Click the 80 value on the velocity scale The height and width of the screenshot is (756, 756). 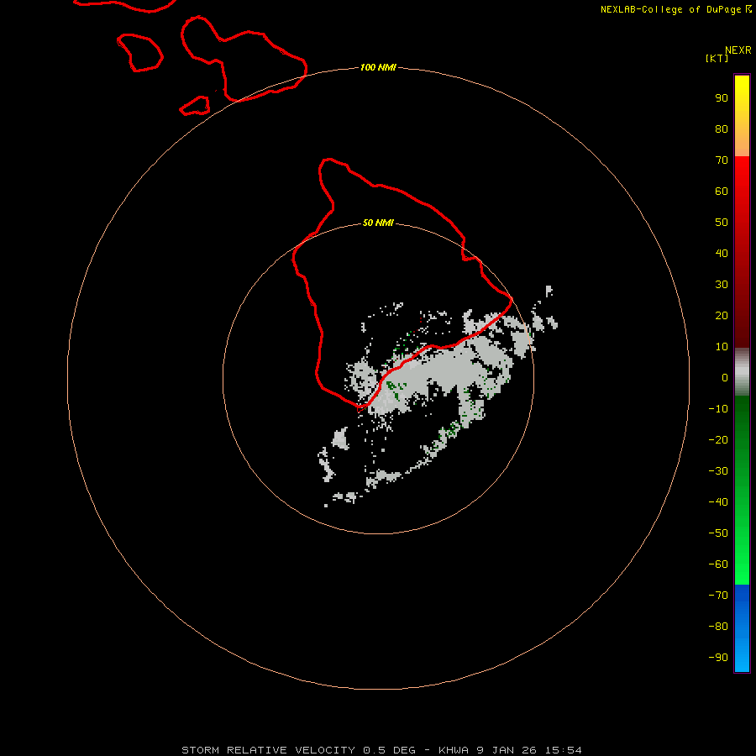coord(722,129)
